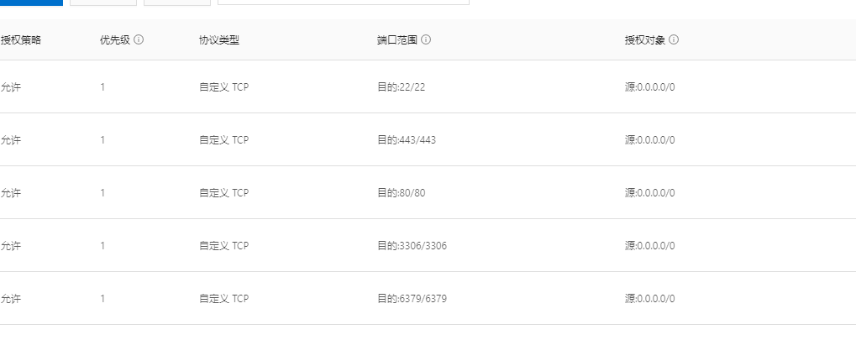Viewport: 856px width, 340px height.
Task: Click the 优先级 column header text
Action: point(114,39)
